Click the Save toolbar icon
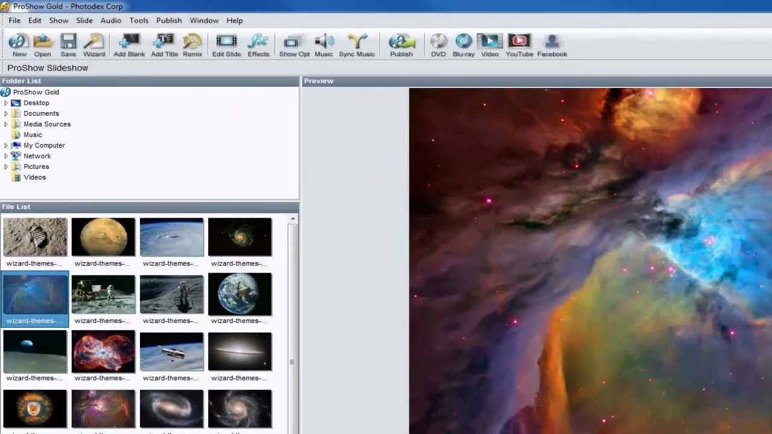The height and width of the screenshot is (434, 772). tap(68, 45)
